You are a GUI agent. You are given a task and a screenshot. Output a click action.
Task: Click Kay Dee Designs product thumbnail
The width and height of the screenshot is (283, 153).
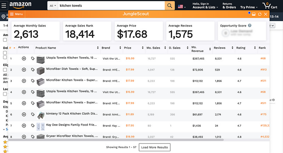click(x=41, y=127)
